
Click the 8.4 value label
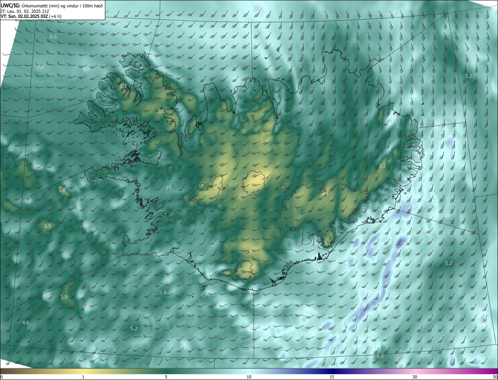coord(87,69)
